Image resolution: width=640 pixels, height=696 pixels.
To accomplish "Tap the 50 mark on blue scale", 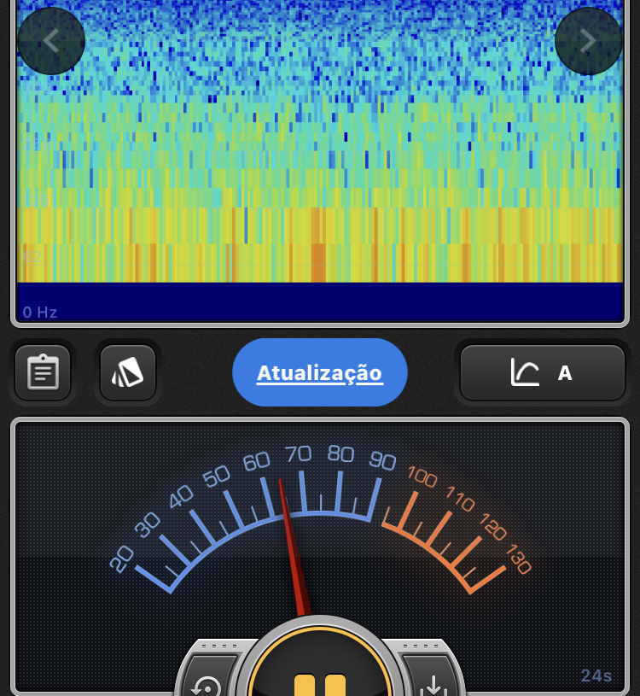I will click(217, 477).
